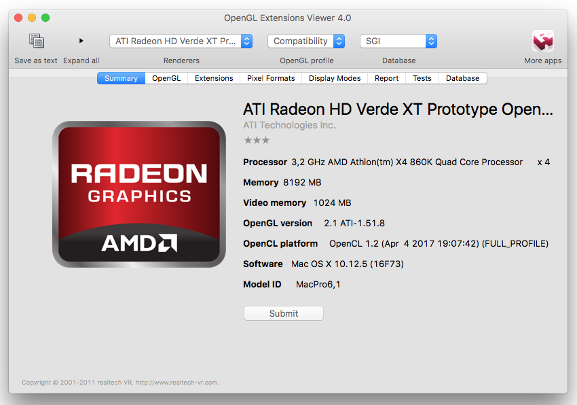Click the Model ID value MacPro6,1
577x405 pixels.
(x=318, y=285)
